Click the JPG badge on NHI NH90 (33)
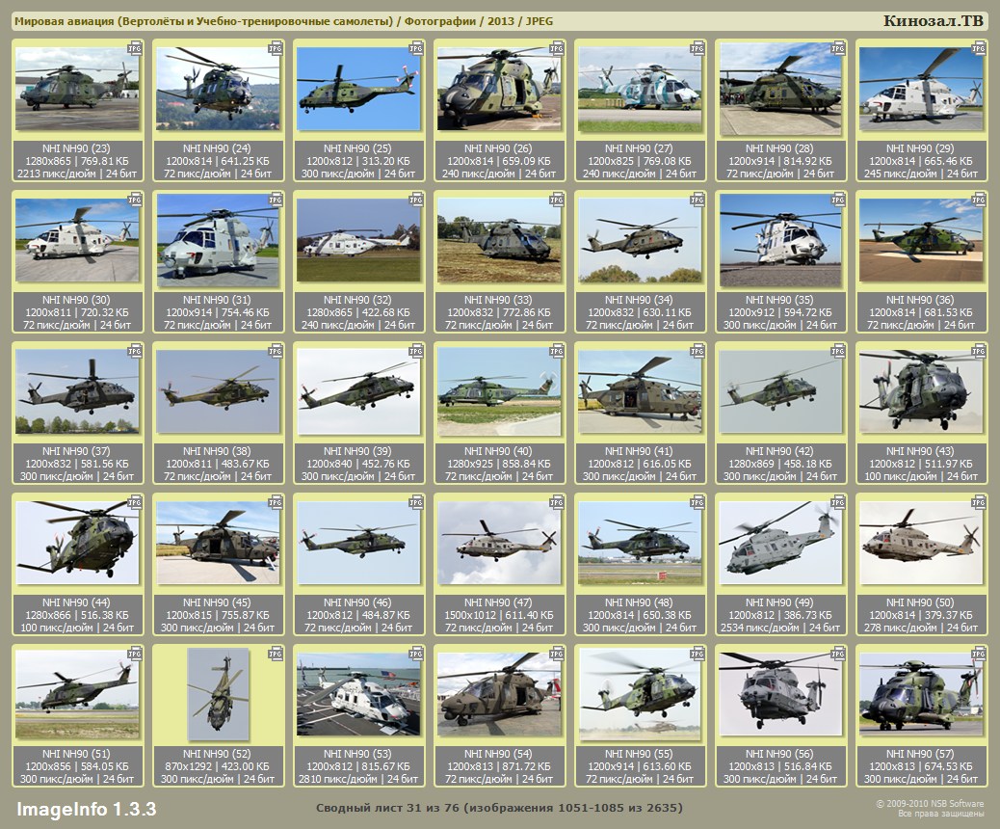This screenshot has height=829, width=1000. (x=557, y=200)
